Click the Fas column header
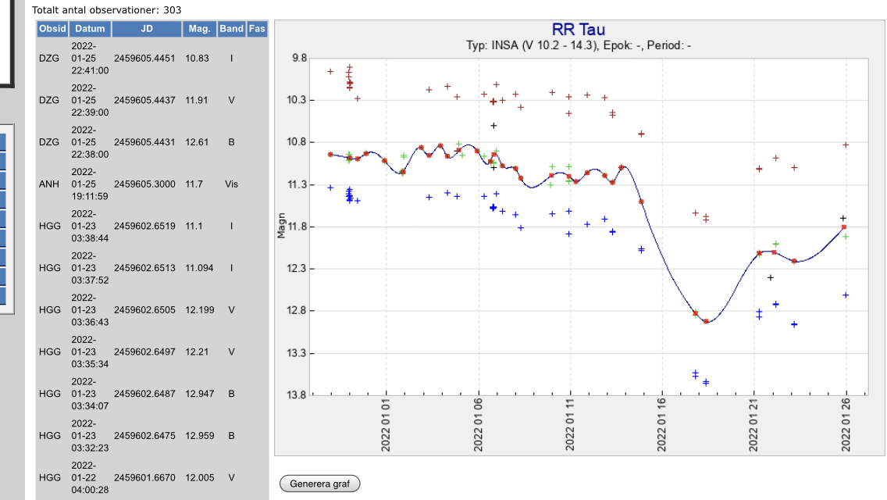 click(257, 29)
